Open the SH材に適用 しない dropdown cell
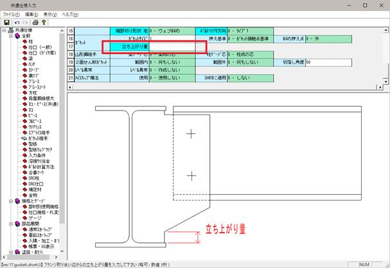The height and width of the screenshot is (268, 390). coord(250,78)
